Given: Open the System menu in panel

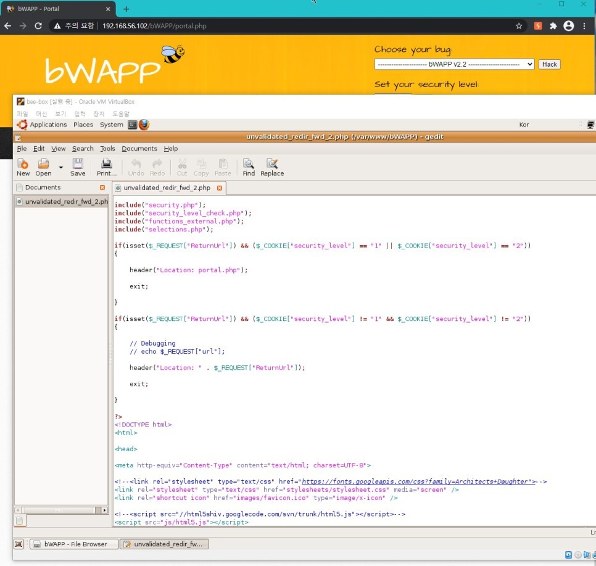Looking at the screenshot, I should click(112, 125).
